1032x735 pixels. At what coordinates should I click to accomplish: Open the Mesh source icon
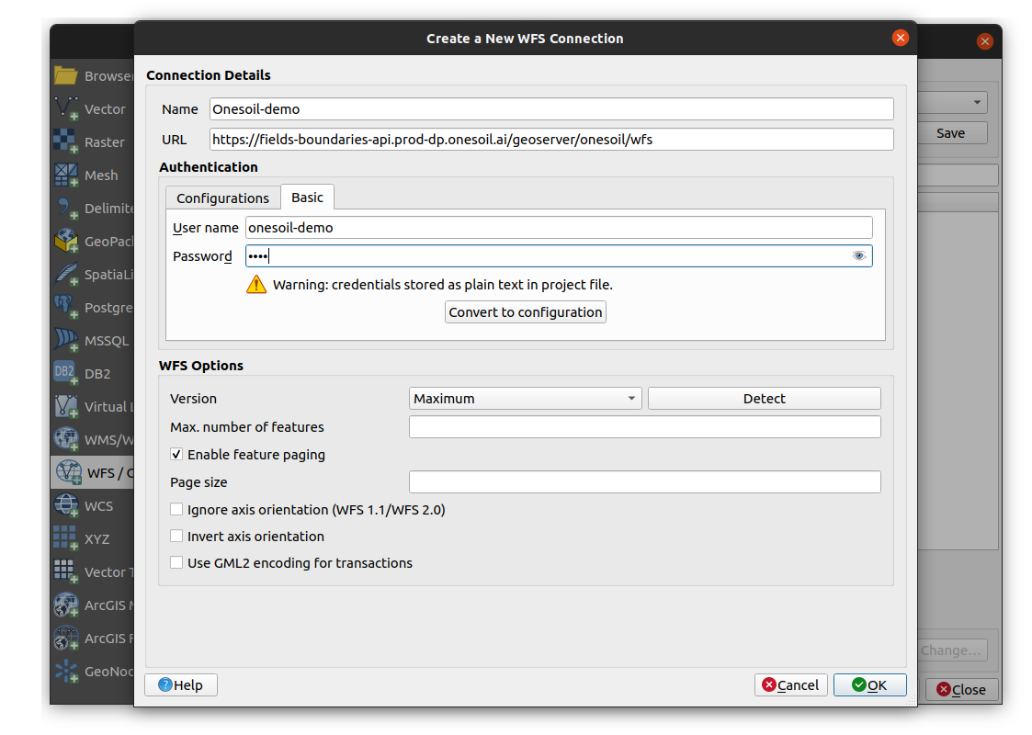pos(66,175)
